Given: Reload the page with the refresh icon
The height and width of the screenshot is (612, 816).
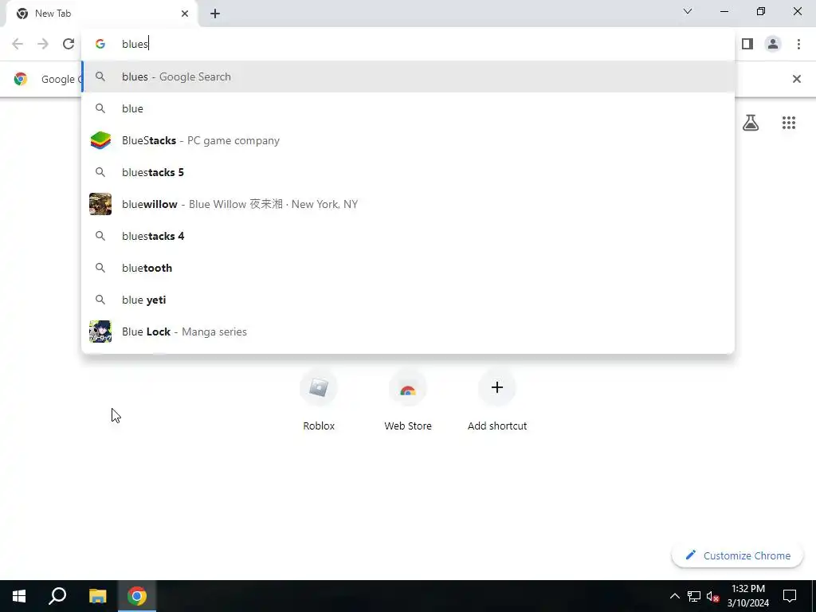Looking at the screenshot, I should click(x=69, y=44).
